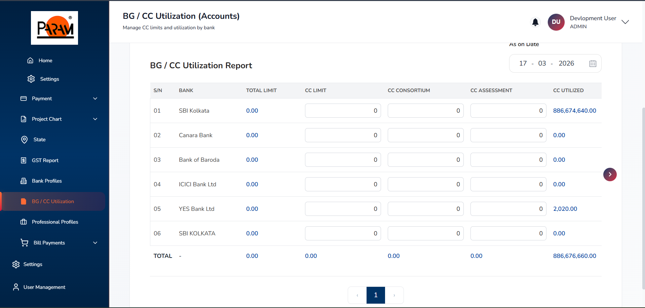Go to page 1 in pagination
Viewport: 645px width, 308px height.
[376, 295]
